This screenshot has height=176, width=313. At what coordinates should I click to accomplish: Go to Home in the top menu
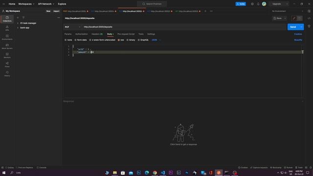(x=12, y=4)
